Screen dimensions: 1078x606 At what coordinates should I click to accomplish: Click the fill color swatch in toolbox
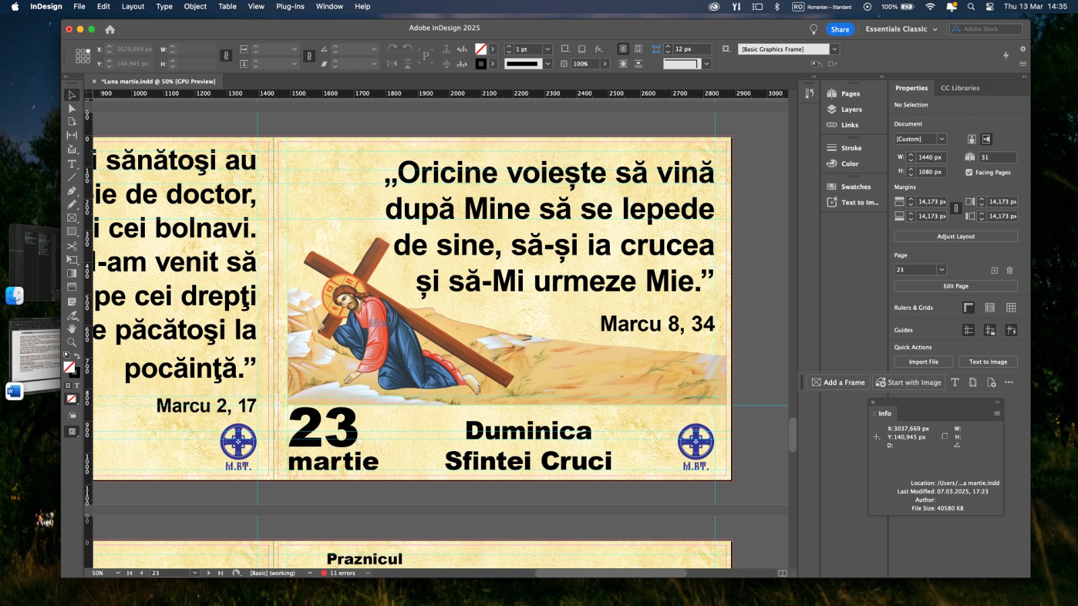pos(69,367)
